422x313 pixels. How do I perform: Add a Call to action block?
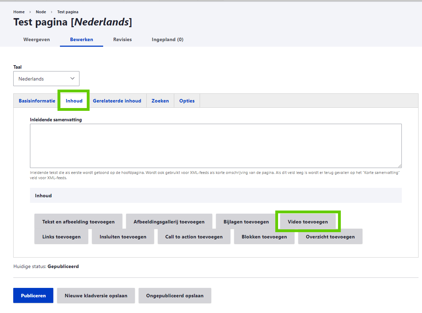(194, 237)
